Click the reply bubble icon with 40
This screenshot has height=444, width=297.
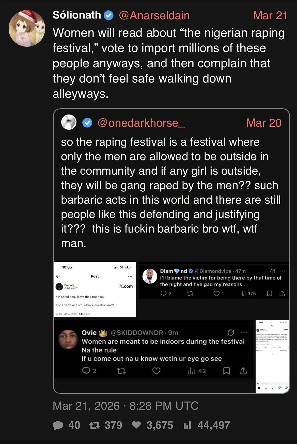[58, 425]
